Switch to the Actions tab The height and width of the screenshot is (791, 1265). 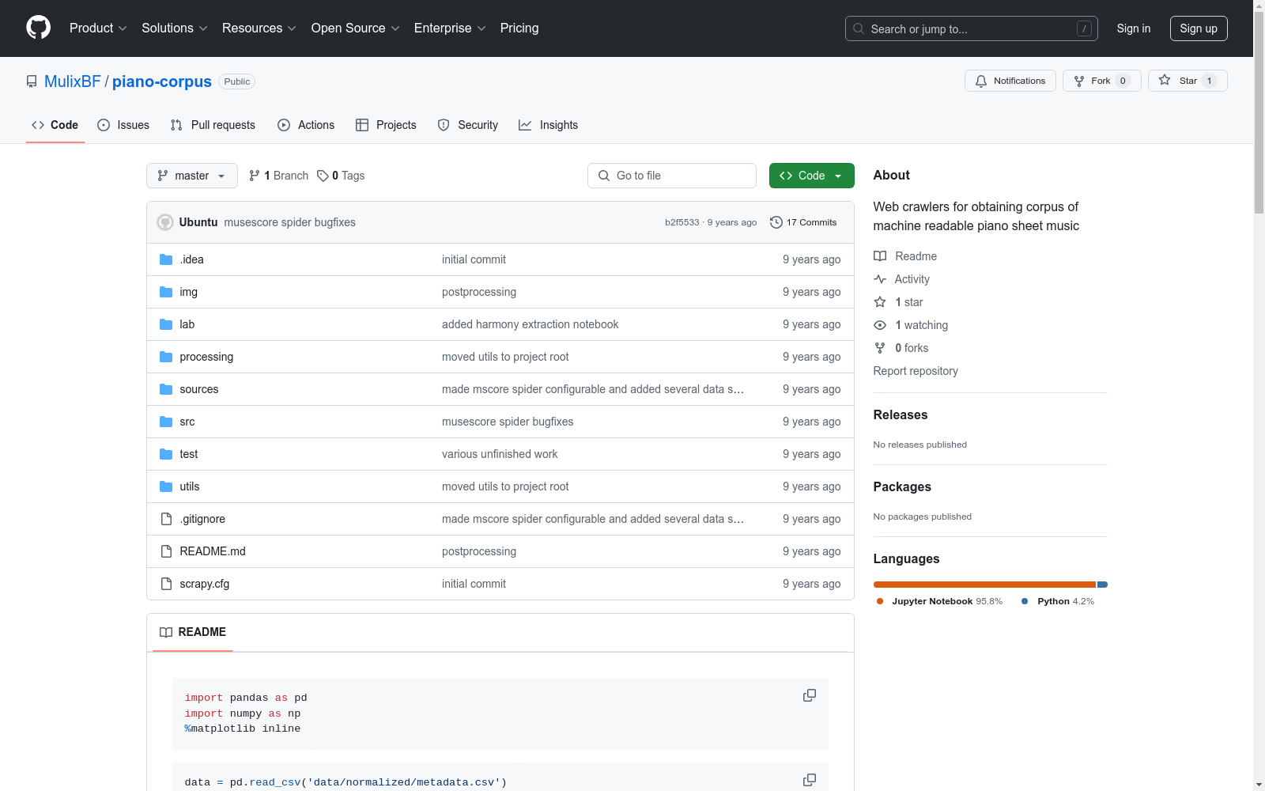[306, 125]
